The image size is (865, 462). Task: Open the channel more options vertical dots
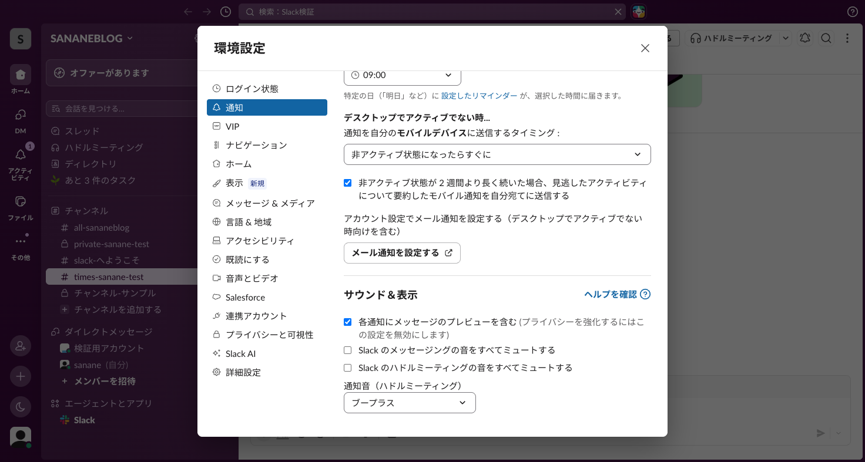click(x=847, y=38)
